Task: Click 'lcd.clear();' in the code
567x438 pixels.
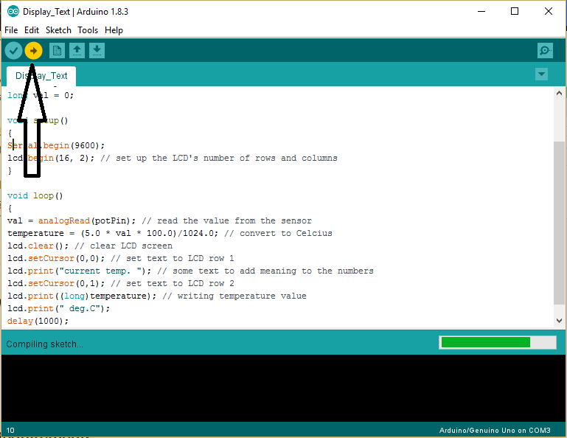Action: click(x=38, y=246)
